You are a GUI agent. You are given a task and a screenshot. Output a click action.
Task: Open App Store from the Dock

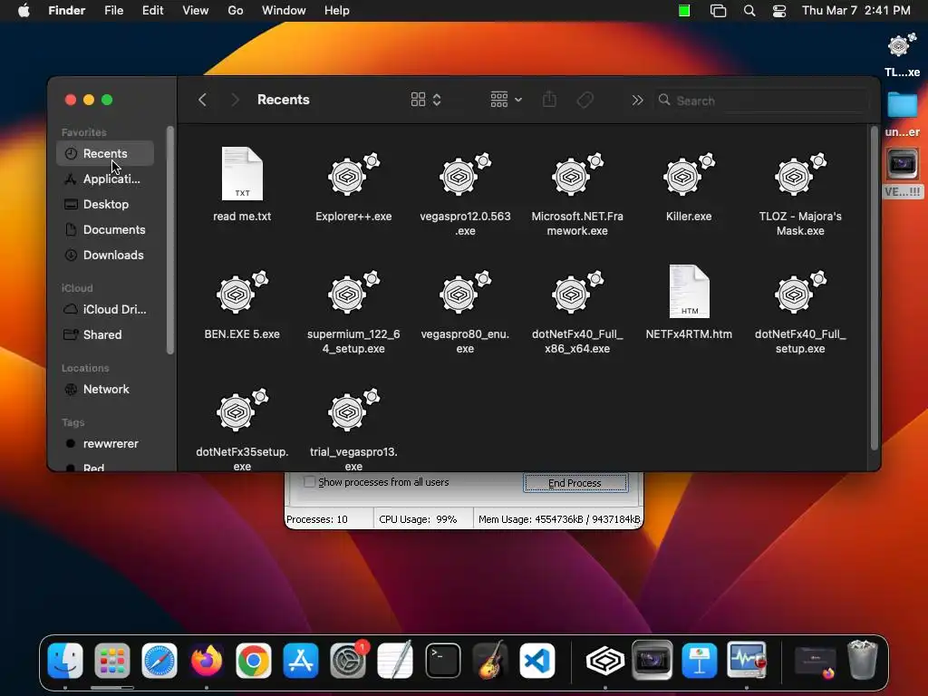(301, 660)
